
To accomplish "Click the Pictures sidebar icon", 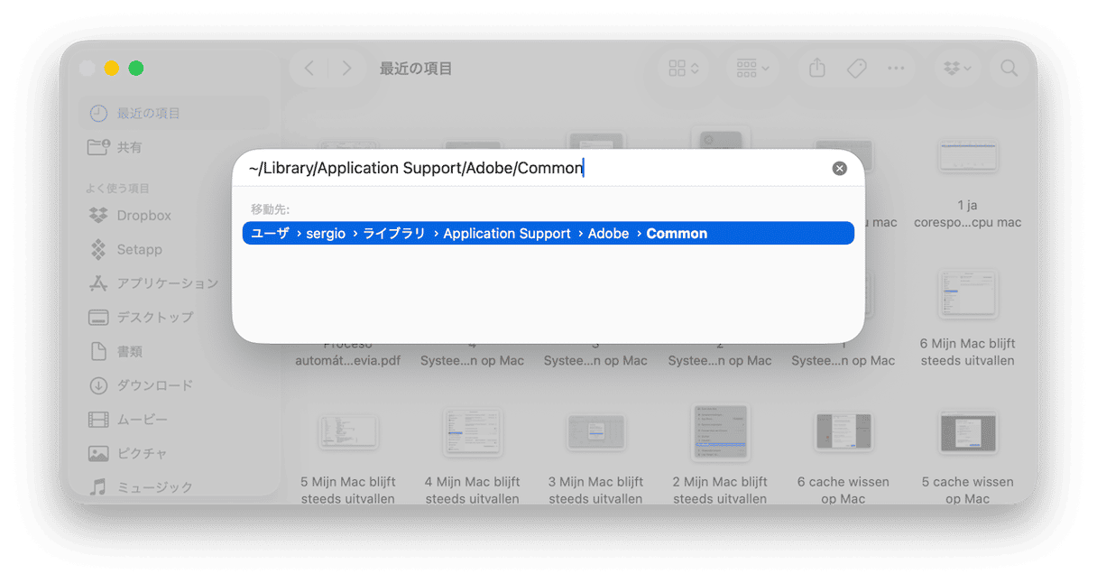I will (x=98, y=453).
